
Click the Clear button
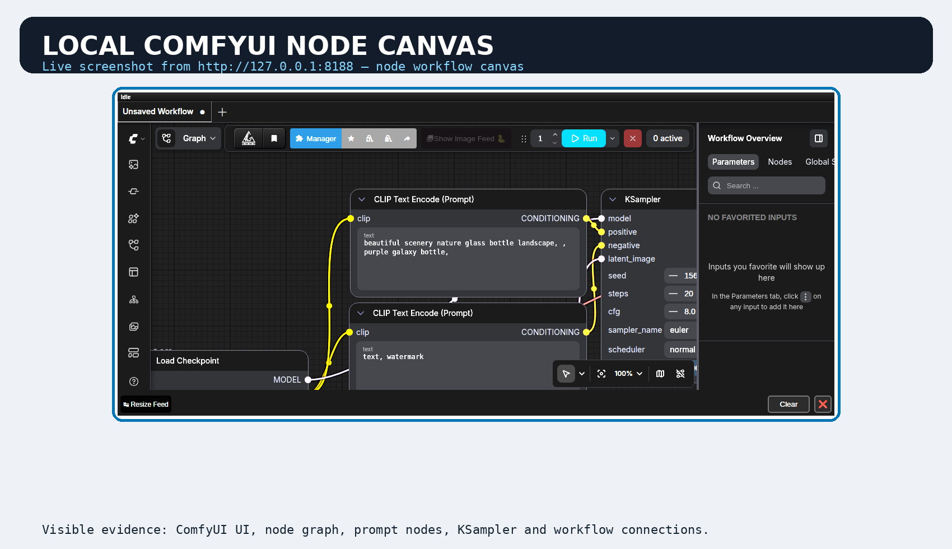point(788,404)
